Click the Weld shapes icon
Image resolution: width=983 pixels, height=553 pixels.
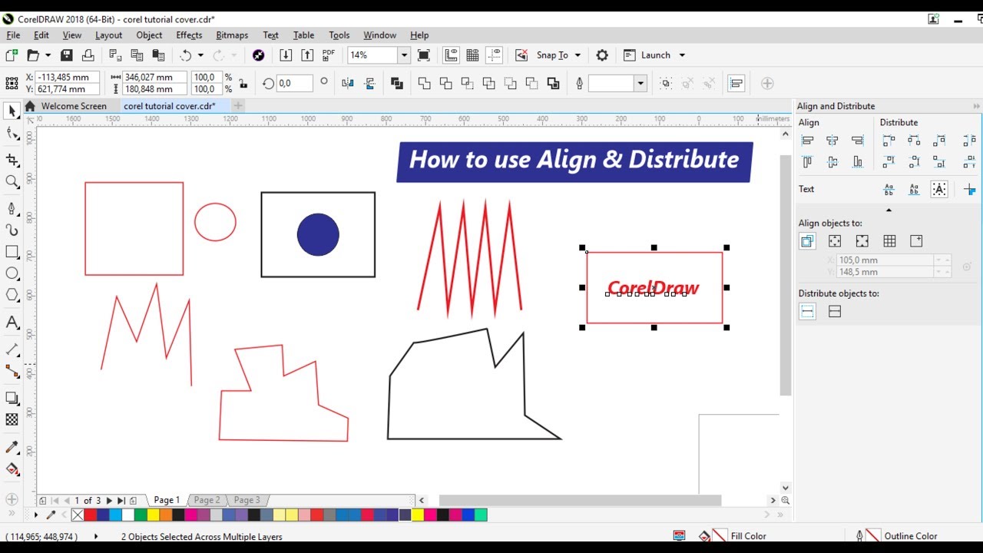(424, 83)
